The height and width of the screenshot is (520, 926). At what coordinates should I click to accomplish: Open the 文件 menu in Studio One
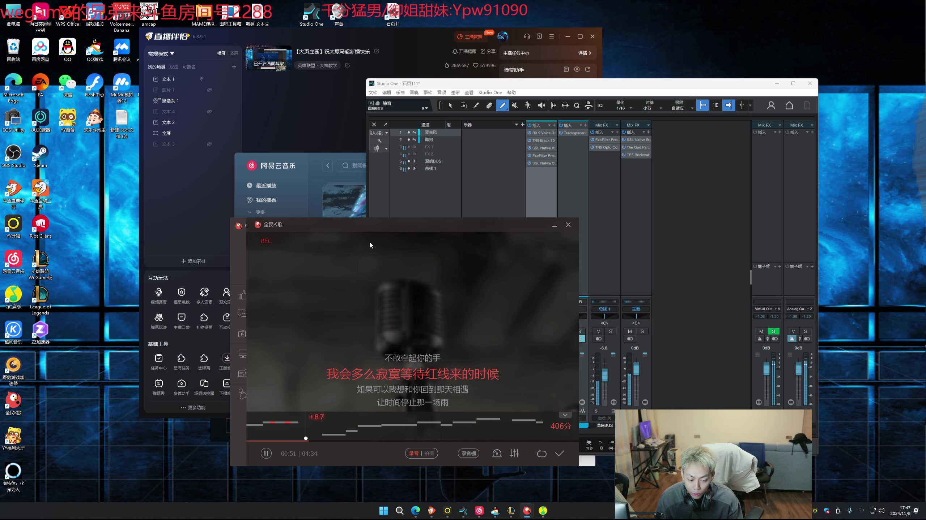tap(373, 92)
